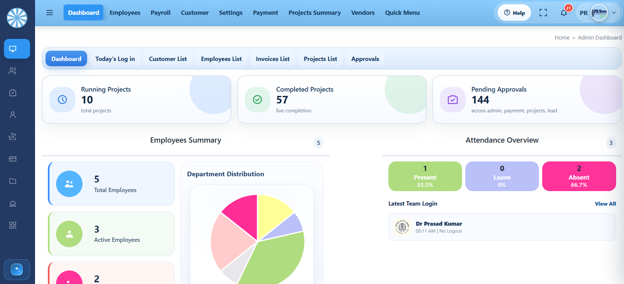Toggle the hamburger menu icon

tap(49, 13)
